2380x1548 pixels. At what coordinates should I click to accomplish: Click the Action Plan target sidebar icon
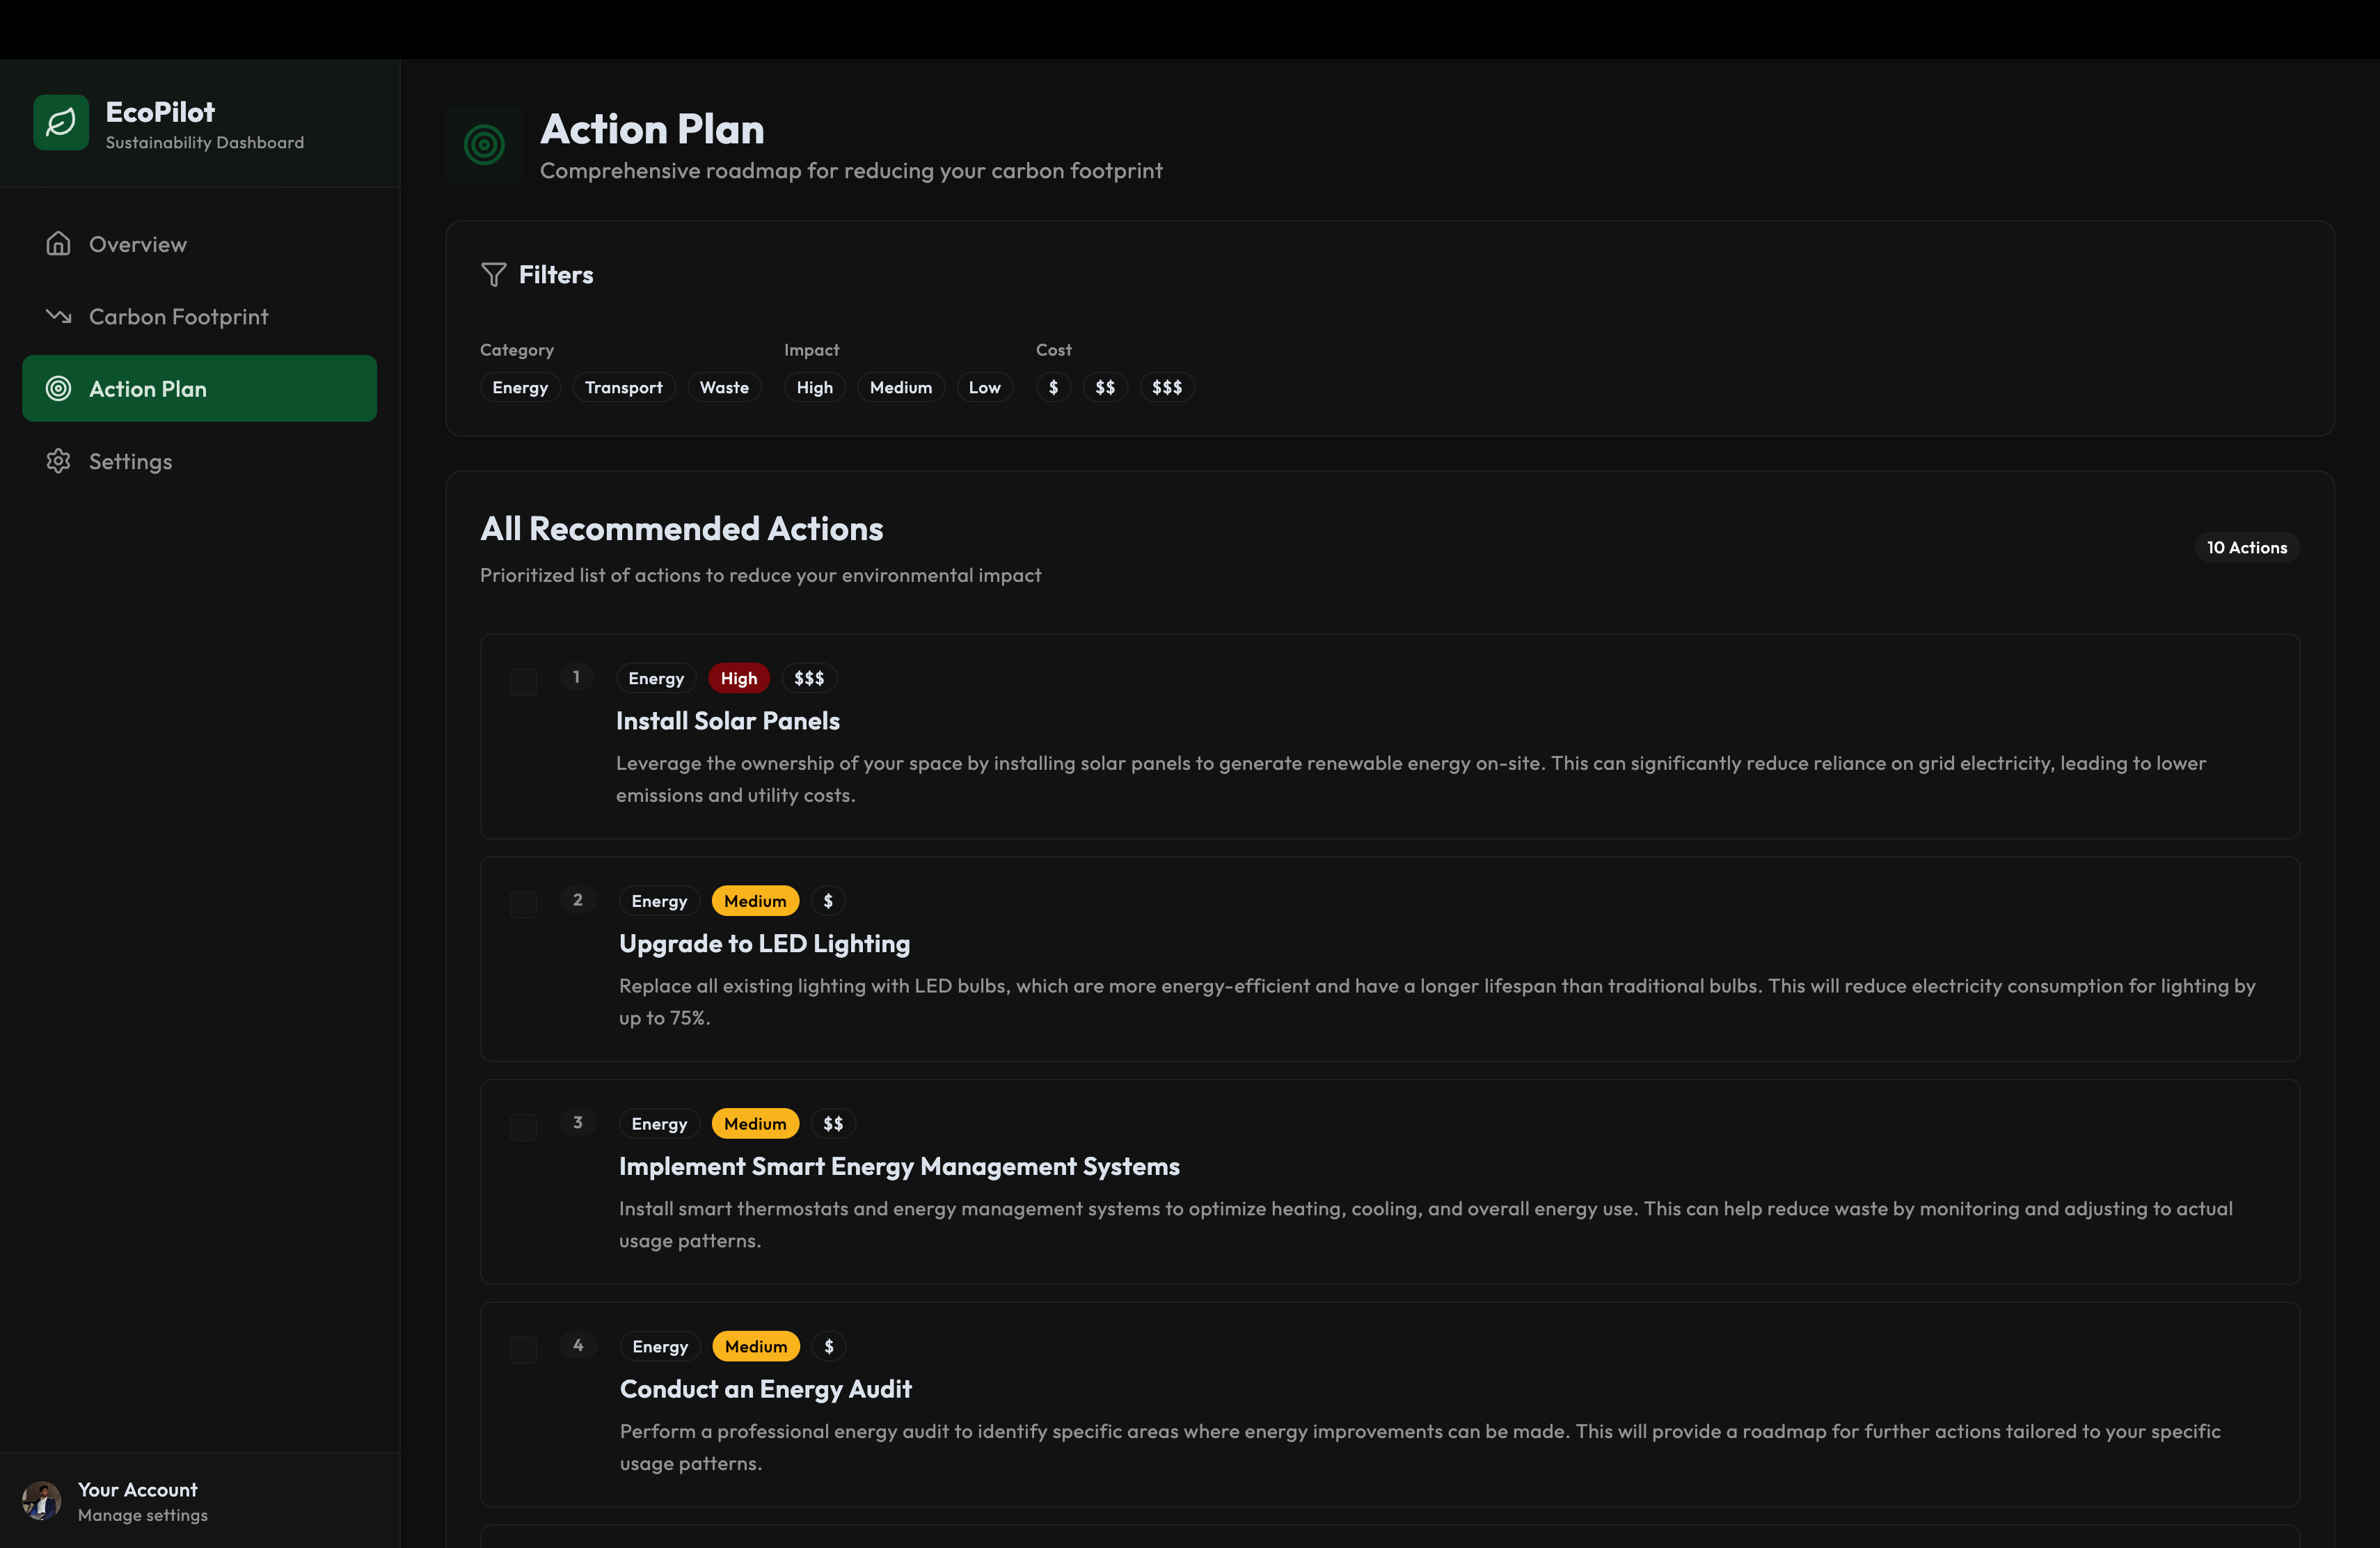(x=58, y=389)
